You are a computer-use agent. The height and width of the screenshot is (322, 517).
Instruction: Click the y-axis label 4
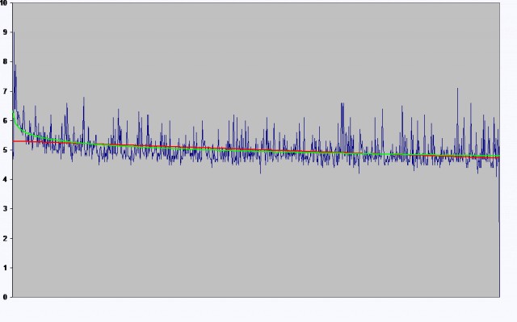[5, 179]
